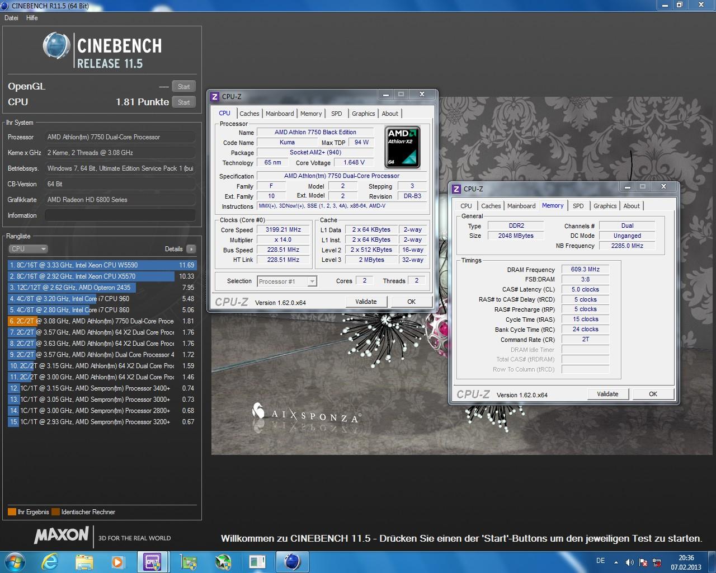
Task: Switch to Cinebench via taskbar icon
Action: click(292, 561)
